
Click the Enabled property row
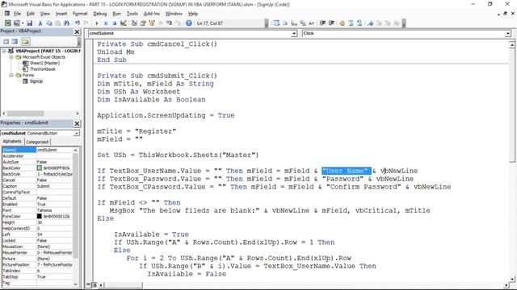[x=37, y=204]
